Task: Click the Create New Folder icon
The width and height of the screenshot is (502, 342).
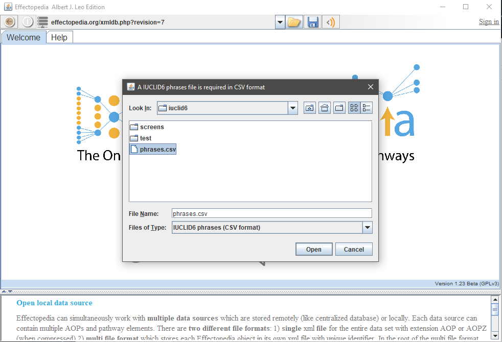Action: pyautogui.click(x=339, y=108)
